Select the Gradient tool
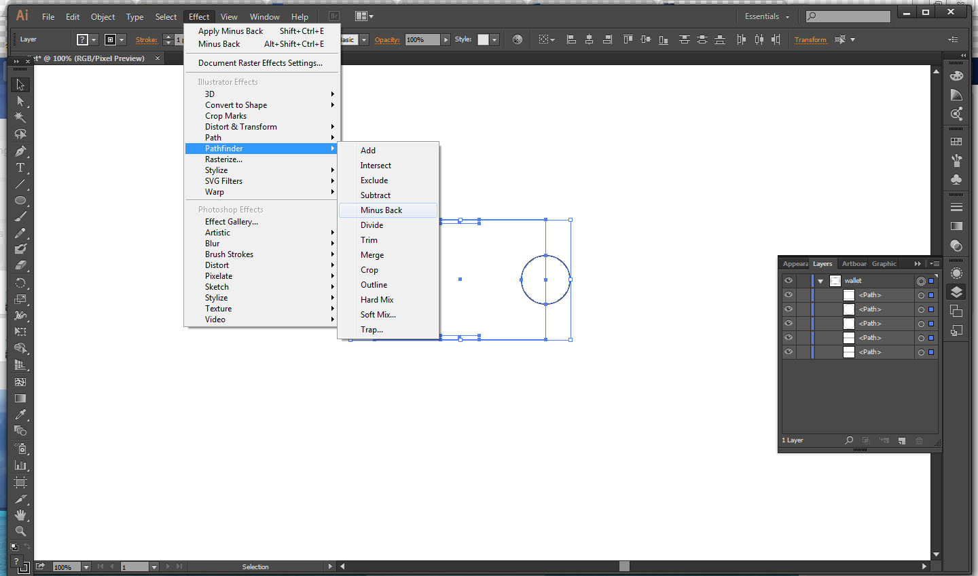 [20, 398]
